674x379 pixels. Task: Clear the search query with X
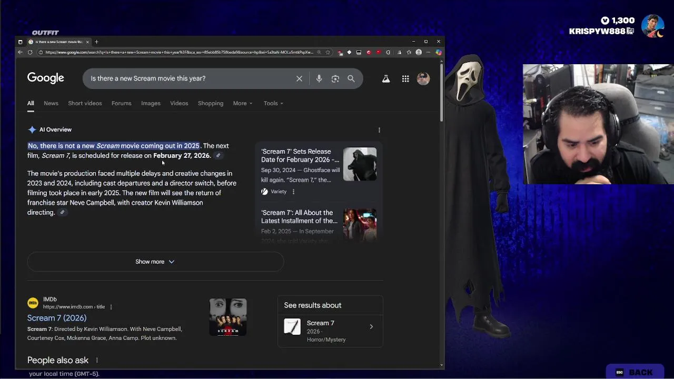tap(299, 78)
